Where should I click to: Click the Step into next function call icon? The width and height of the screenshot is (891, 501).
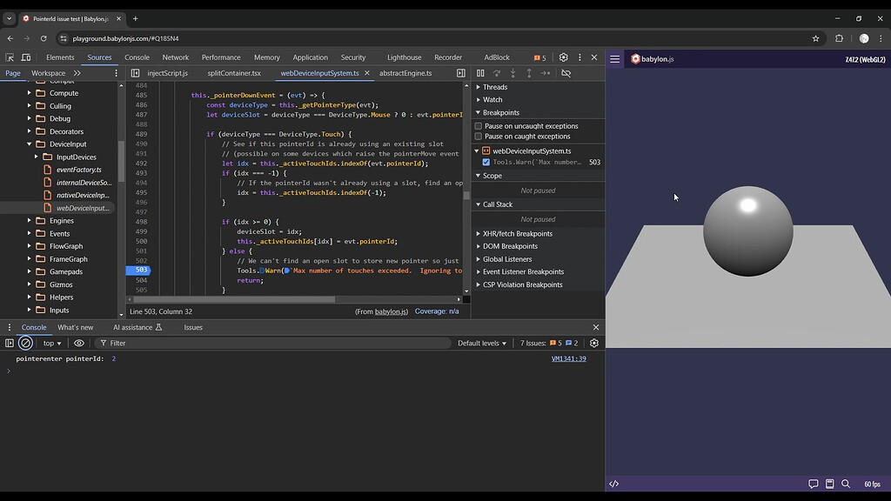[x=512, y=73]
